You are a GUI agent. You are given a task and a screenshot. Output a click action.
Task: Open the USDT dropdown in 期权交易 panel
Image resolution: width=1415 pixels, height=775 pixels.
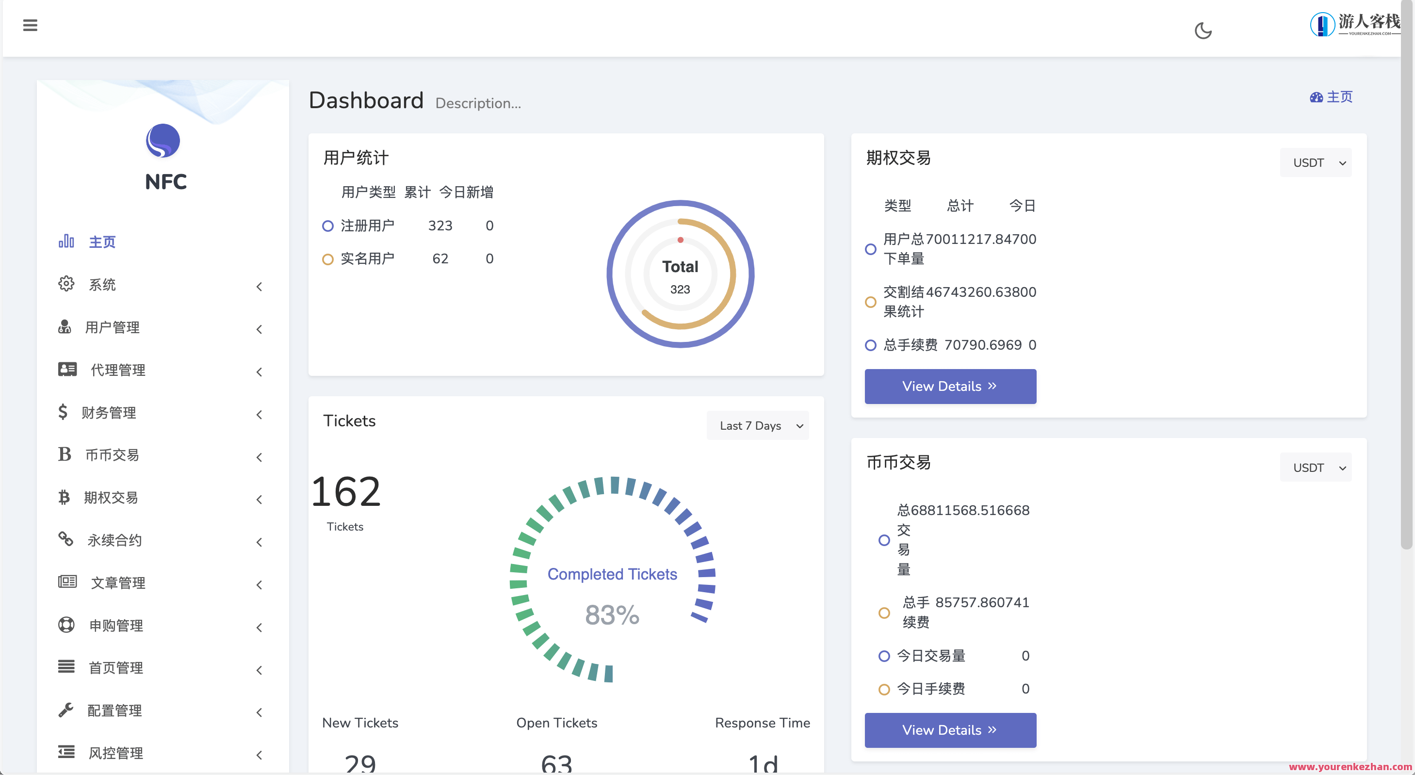[x=1315, y=162]
